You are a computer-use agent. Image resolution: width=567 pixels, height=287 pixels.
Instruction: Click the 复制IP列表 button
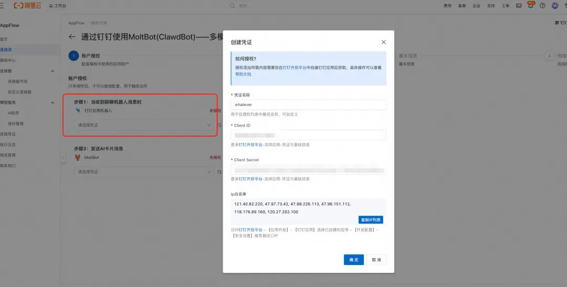click(x=371, y=220)
